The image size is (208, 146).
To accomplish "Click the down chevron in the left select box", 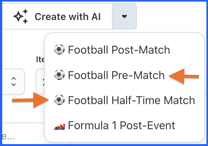I will coord(13,85).
